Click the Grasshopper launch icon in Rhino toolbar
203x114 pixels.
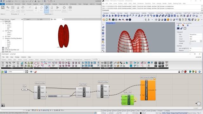(113, 20)
